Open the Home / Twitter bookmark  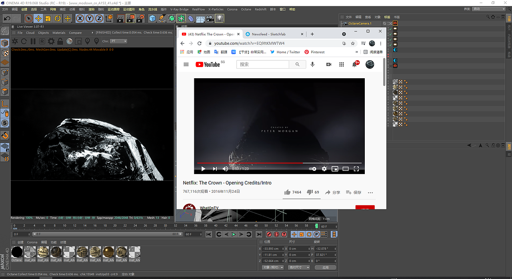pos(285,52)
